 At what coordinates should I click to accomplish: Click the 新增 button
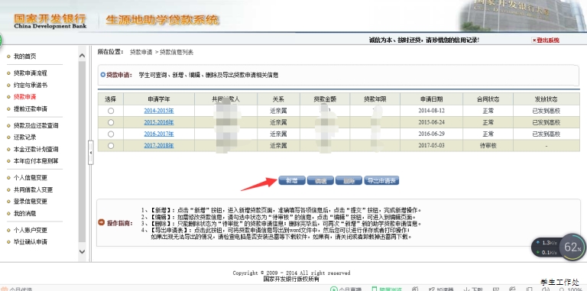tap(292, 181)
